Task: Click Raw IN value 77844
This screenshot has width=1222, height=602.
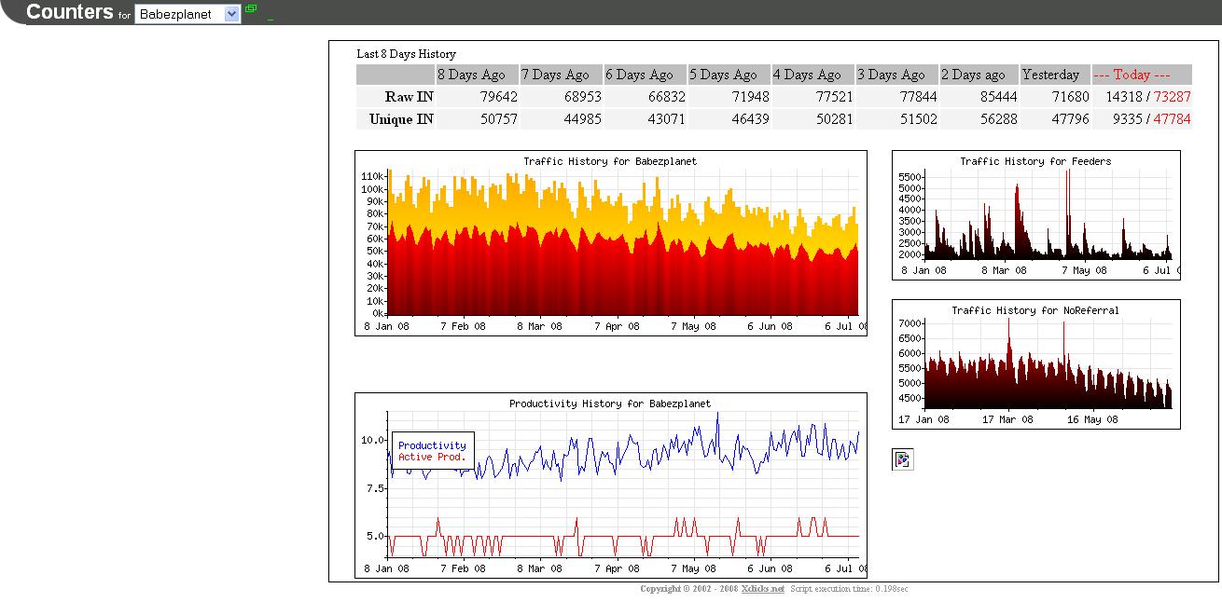Action: tap(919, 97)
